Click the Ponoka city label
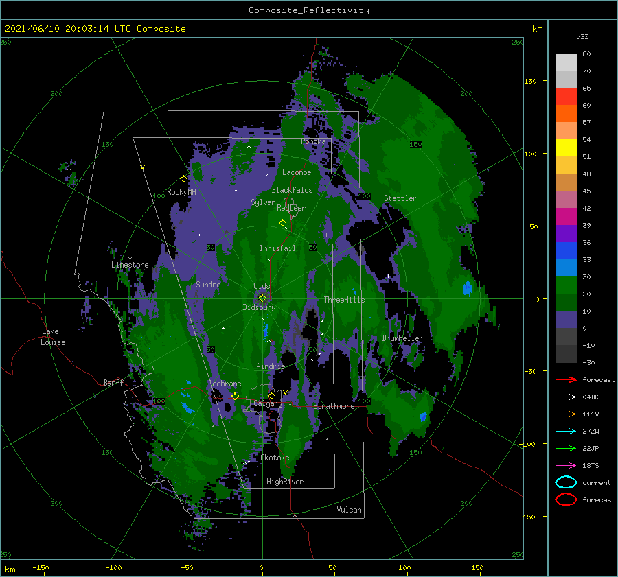Screen dimensions: 618x577 313,141
